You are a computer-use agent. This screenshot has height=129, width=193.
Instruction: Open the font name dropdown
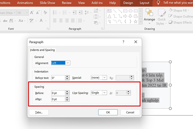(x=14, y=13)
